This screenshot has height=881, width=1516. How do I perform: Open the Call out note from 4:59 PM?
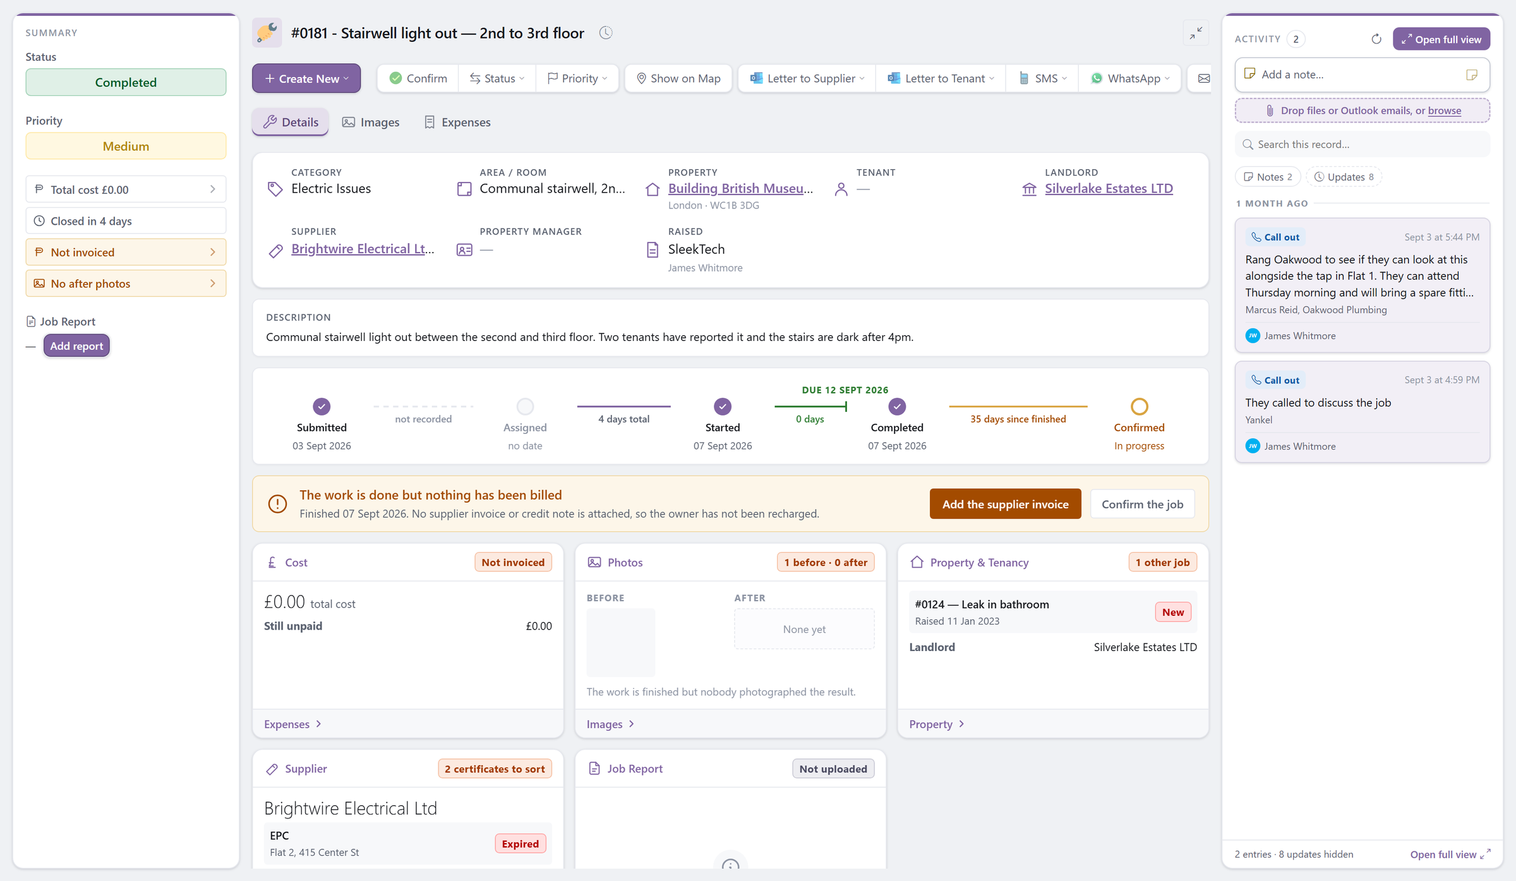[x=1362, y=412]
